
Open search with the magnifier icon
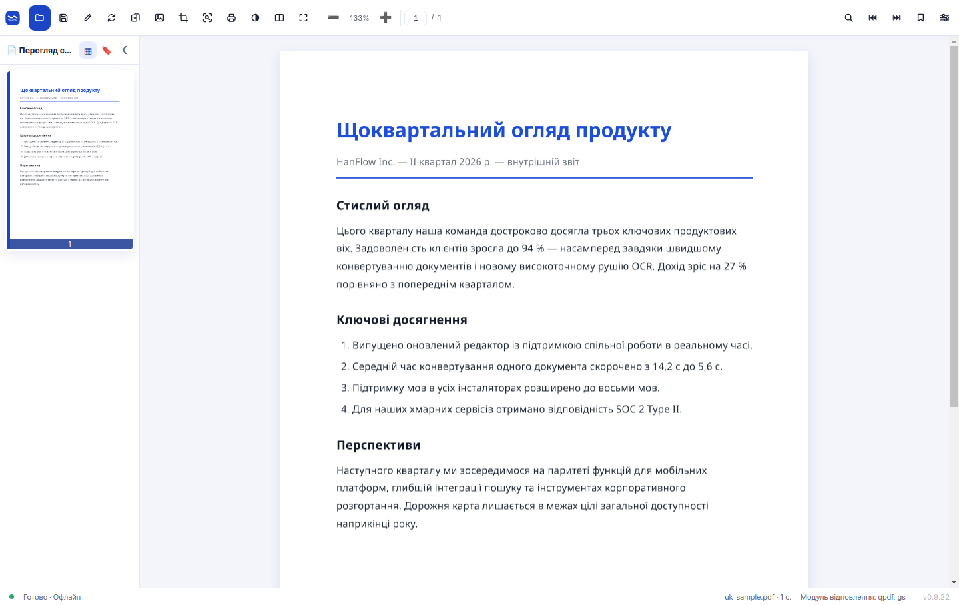(848, 18)
